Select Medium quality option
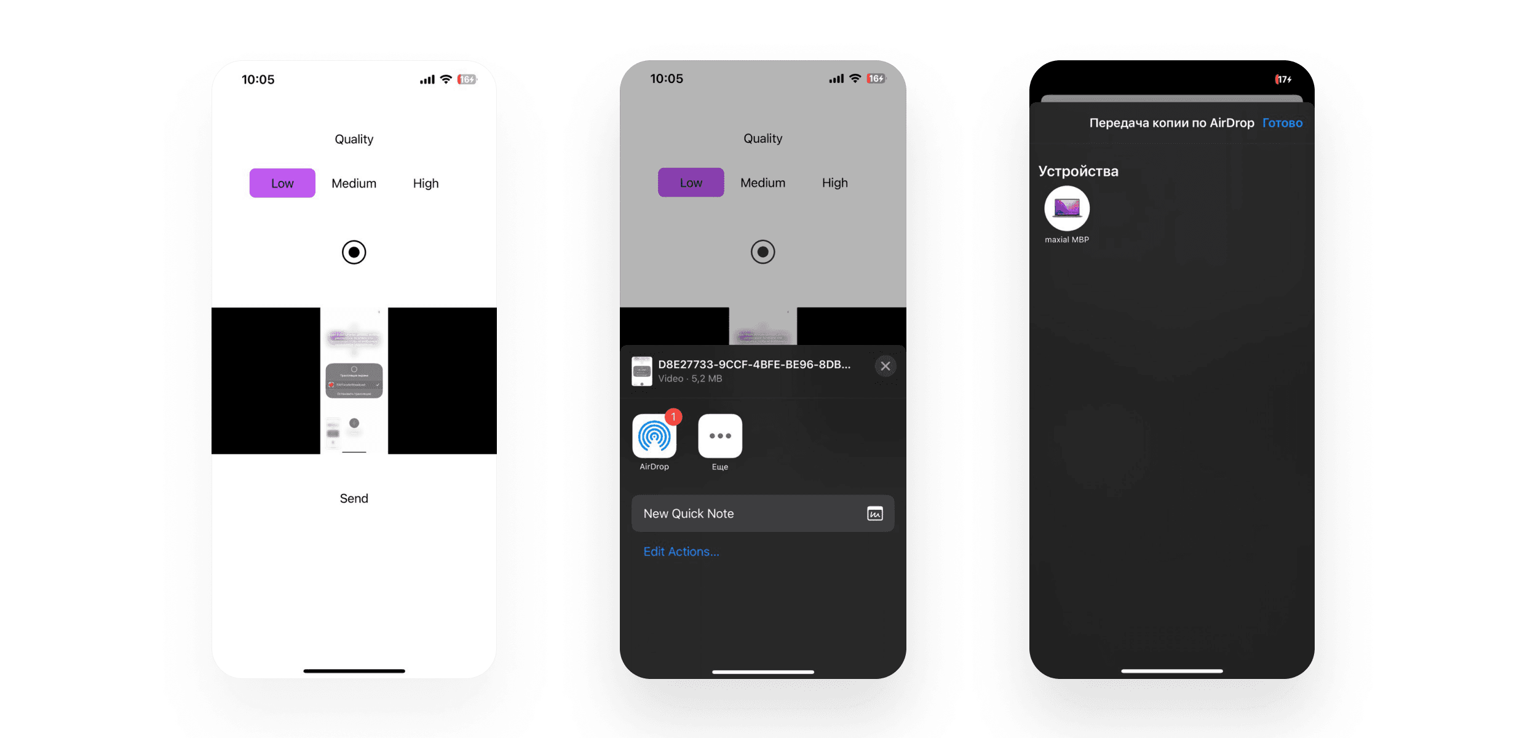Screen dimensions: 1525x738 (x=353, y=183)
